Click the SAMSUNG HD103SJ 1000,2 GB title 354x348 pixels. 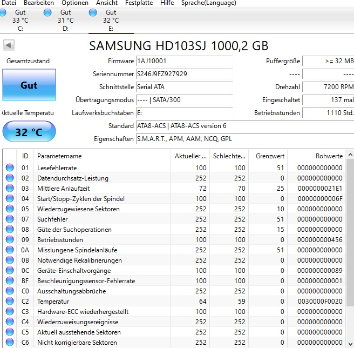pos(179,46)
